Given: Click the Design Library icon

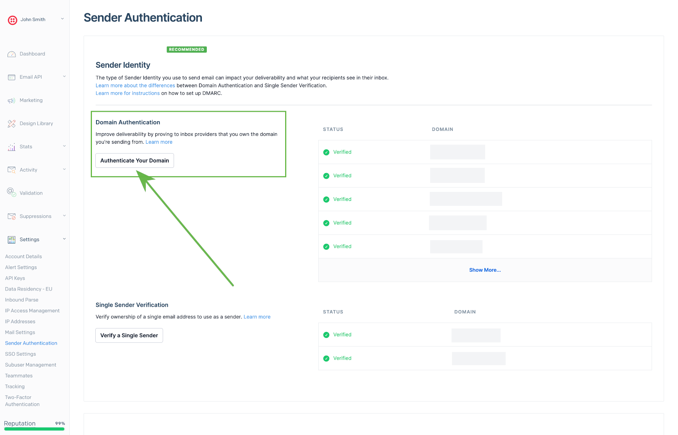Looking at the screenshot, I should coord(12,123).
